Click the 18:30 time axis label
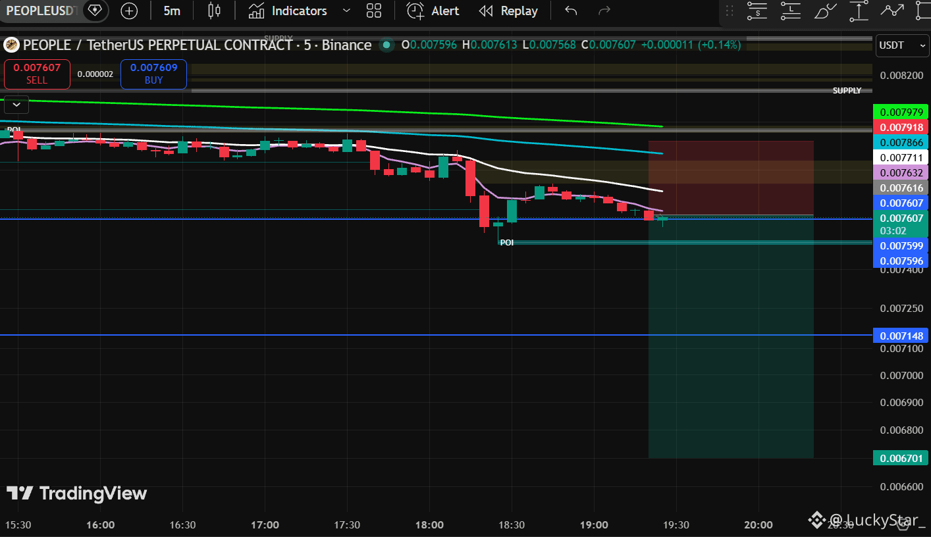This screenshot has height=537, width=931. pos(512,525)
